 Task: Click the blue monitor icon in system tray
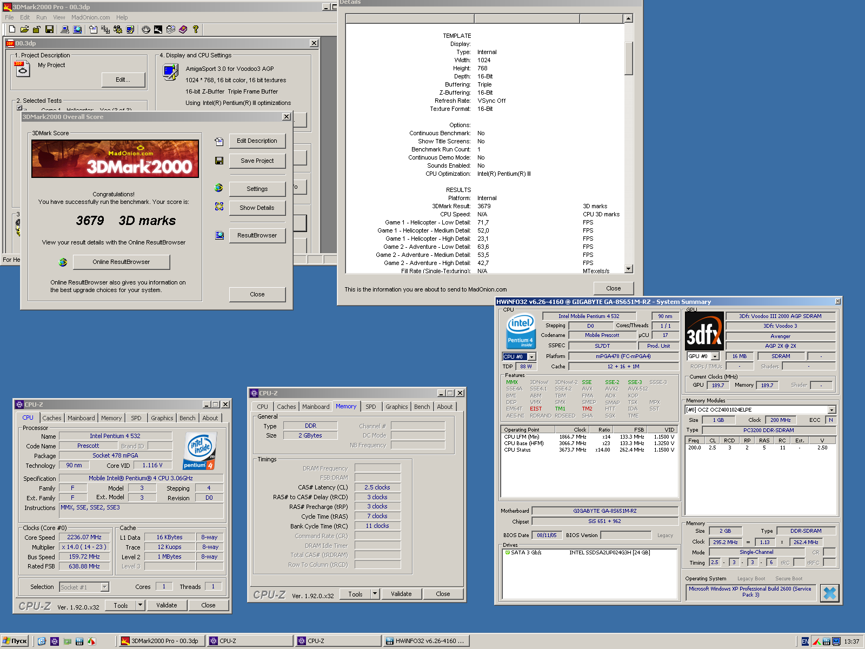tap(836, 641)
